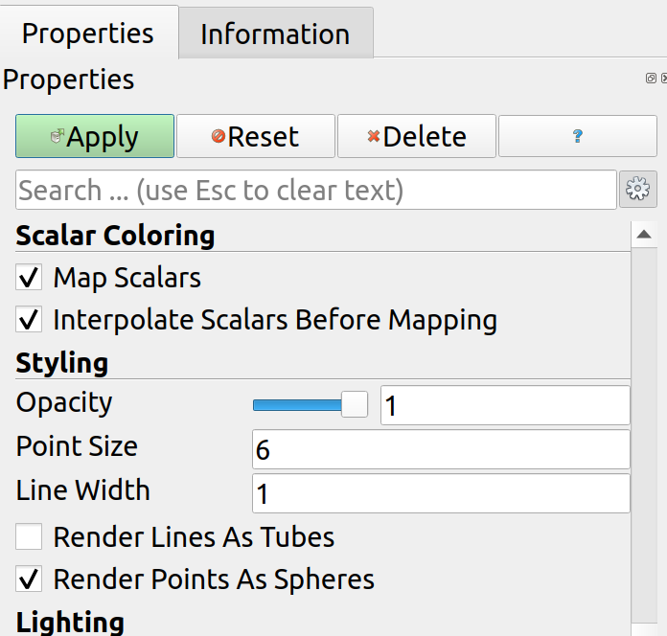Screen dimensions: 667x636
Task: Expand the Lighting section header
Action: pyautogui.click(x=70, y=622)
